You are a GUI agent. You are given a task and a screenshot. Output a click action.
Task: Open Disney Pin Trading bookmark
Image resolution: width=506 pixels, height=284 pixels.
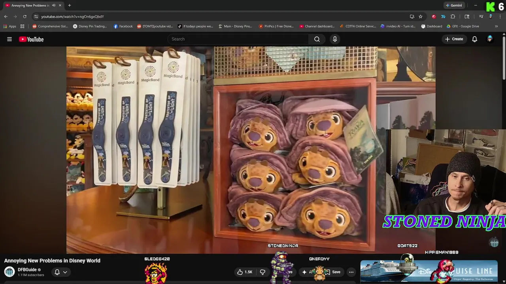coord(90,26)
